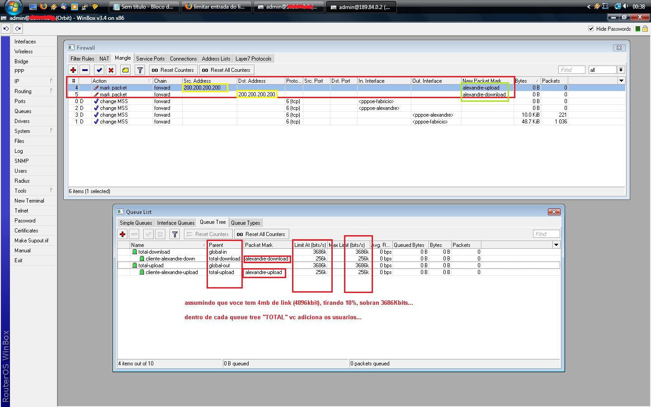651x407 pixels.
Task: Select the total-download queue icon
Action: pyautogui.click(x=134, y=252)
